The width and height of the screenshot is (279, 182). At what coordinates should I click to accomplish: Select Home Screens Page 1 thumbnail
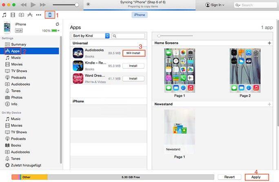click(x=179, y=71)
